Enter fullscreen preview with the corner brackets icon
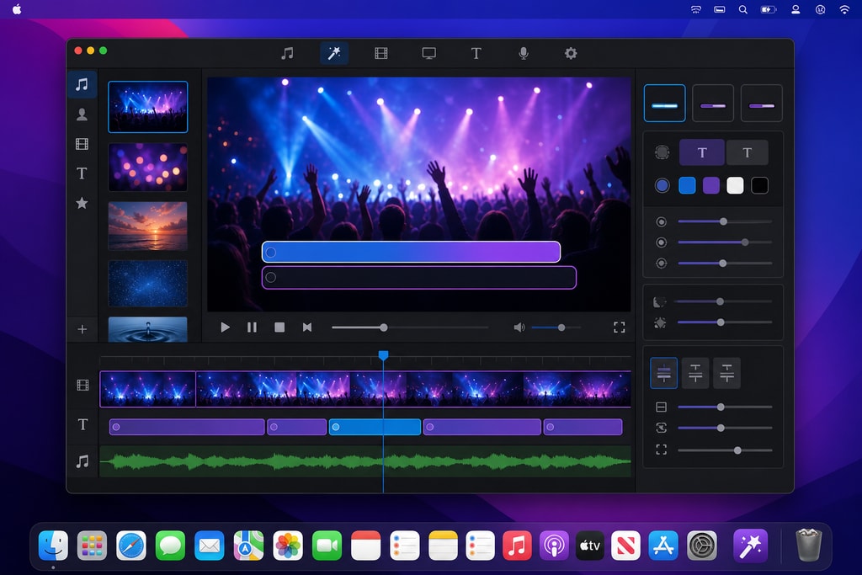This screenshot has width=862, height=575. coord(619,327)
